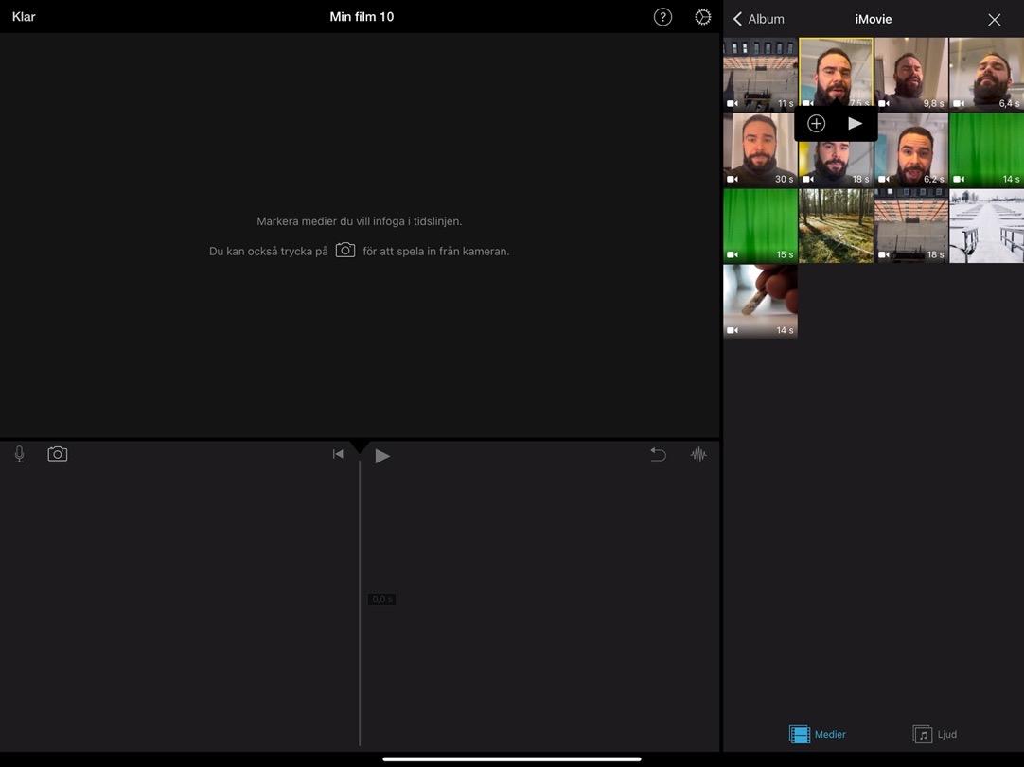The image size is (1024, 767).
Task: Tap the Min film 10 title
Action: click(x=362, y=17)
